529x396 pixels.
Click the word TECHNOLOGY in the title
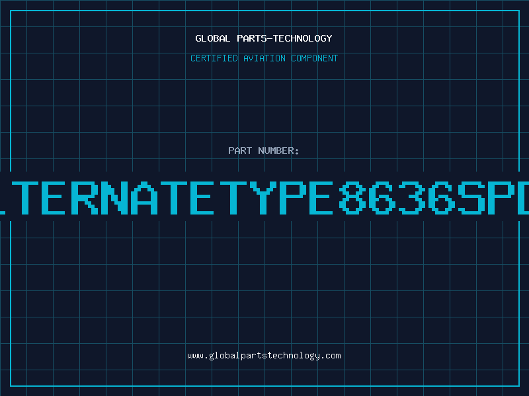point(303,38)
